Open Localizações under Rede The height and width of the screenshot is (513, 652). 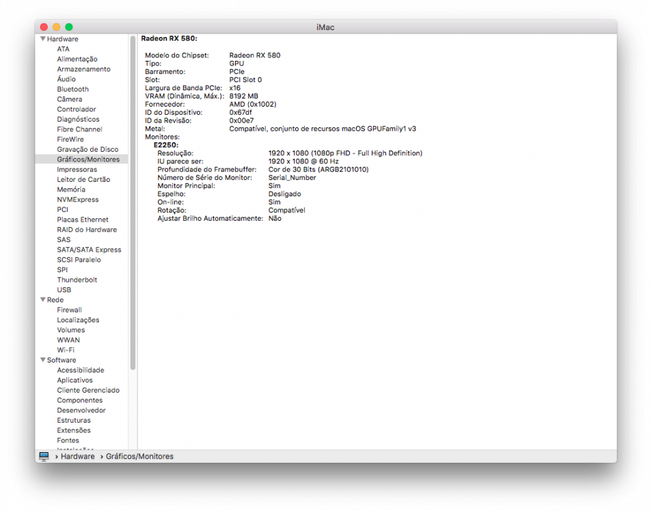pos(78,320)
